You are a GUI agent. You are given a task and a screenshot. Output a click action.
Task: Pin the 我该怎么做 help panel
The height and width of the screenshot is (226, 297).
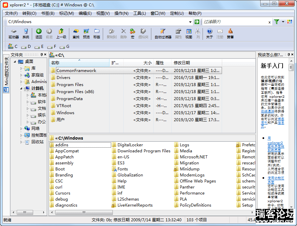[x=289, y=55]
